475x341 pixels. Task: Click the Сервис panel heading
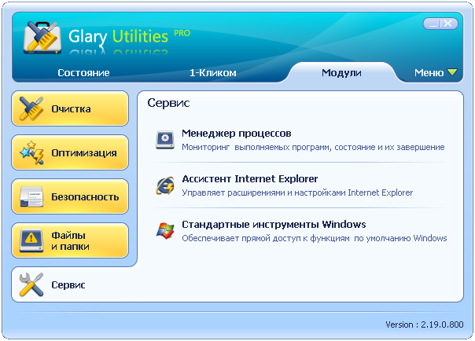168,103
